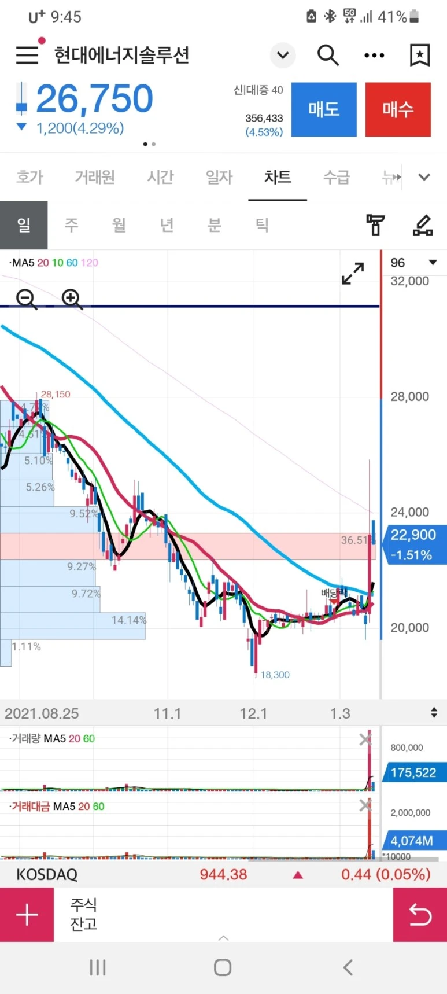Open the hamburger main menu

pyautogui.click(x=27, y=55)
